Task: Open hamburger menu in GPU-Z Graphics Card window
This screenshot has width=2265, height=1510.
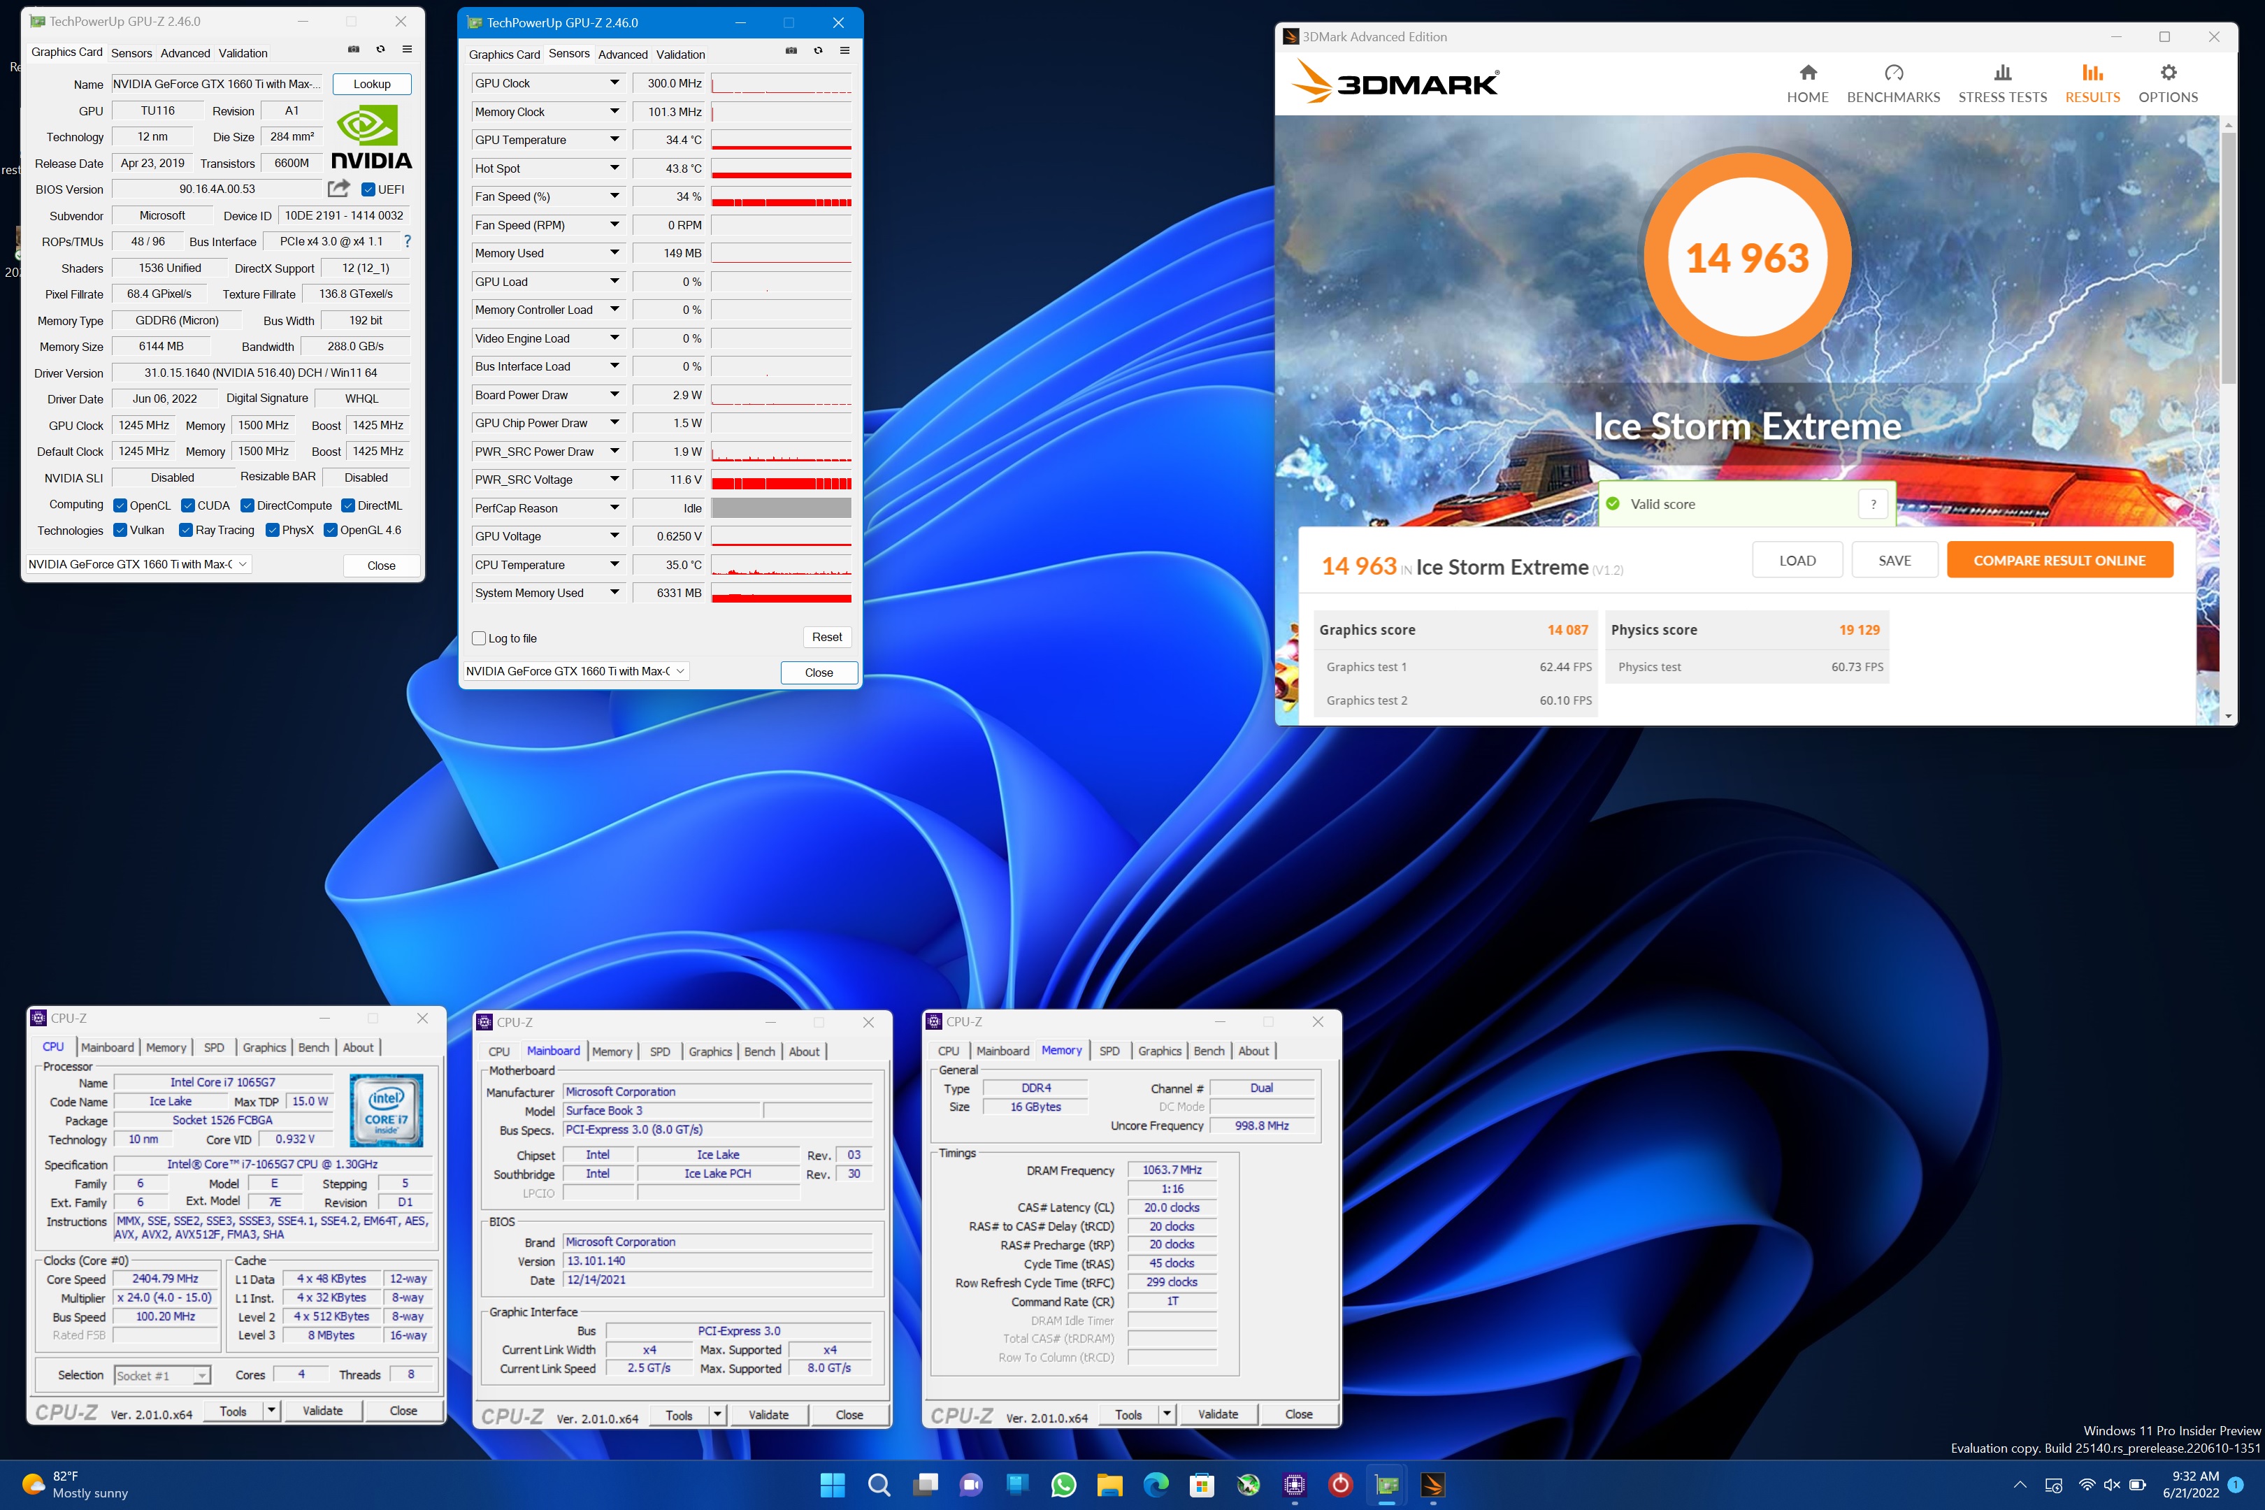Action: [x=408, y=49]
